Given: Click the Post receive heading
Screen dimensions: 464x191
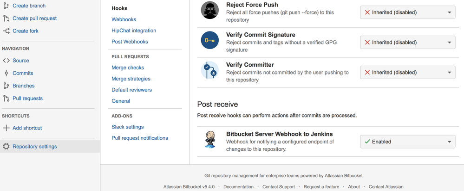Looking at the screenshot, I should coord(217,105).
